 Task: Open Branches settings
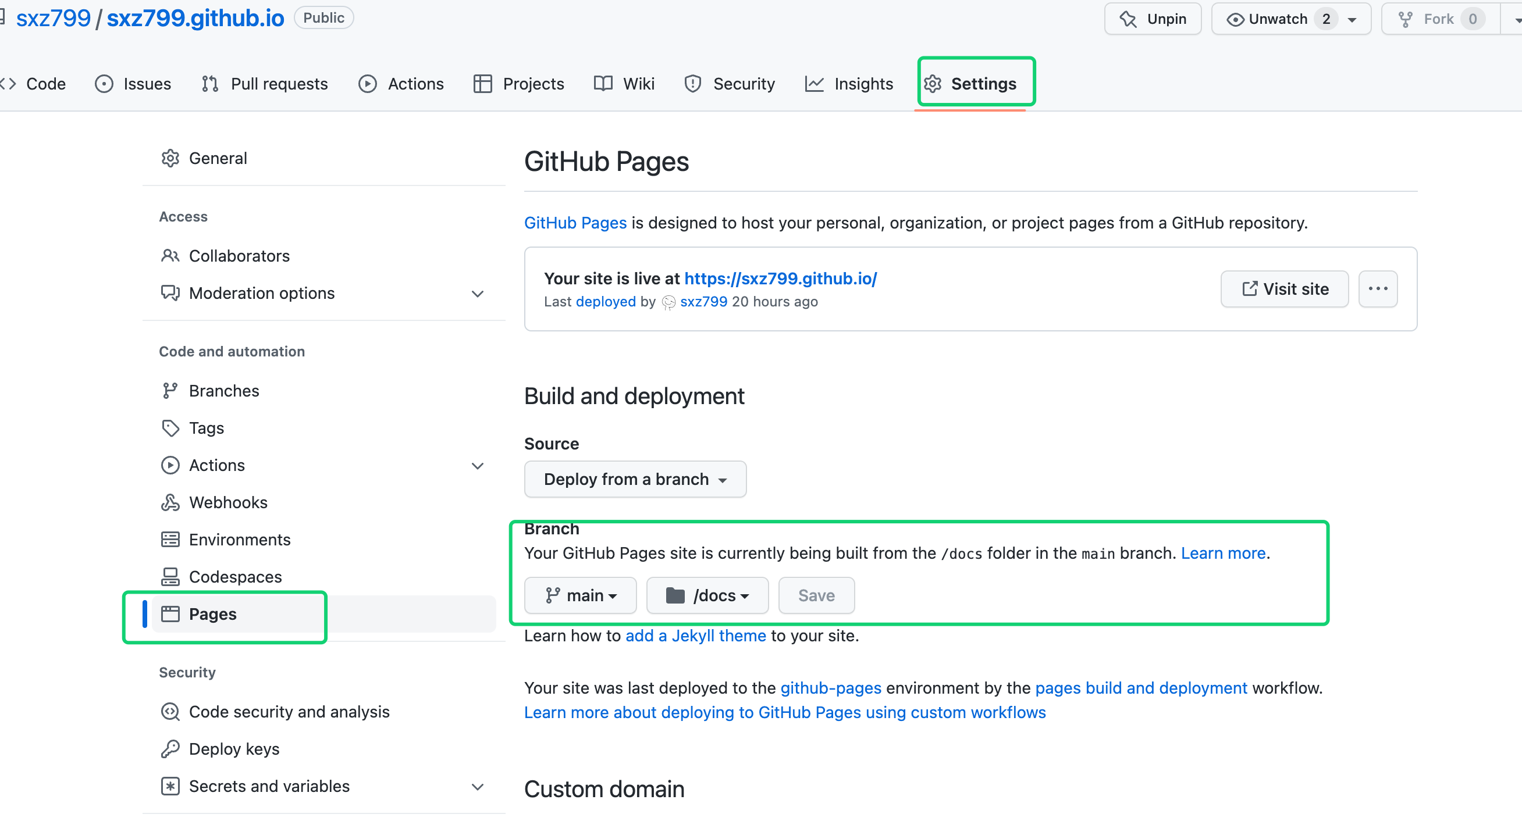coord(323,390)
